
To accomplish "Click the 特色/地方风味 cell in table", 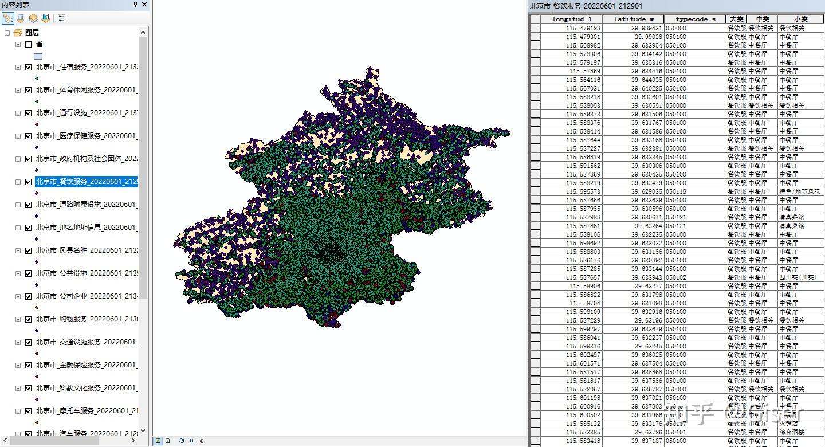I will (800, 191).
